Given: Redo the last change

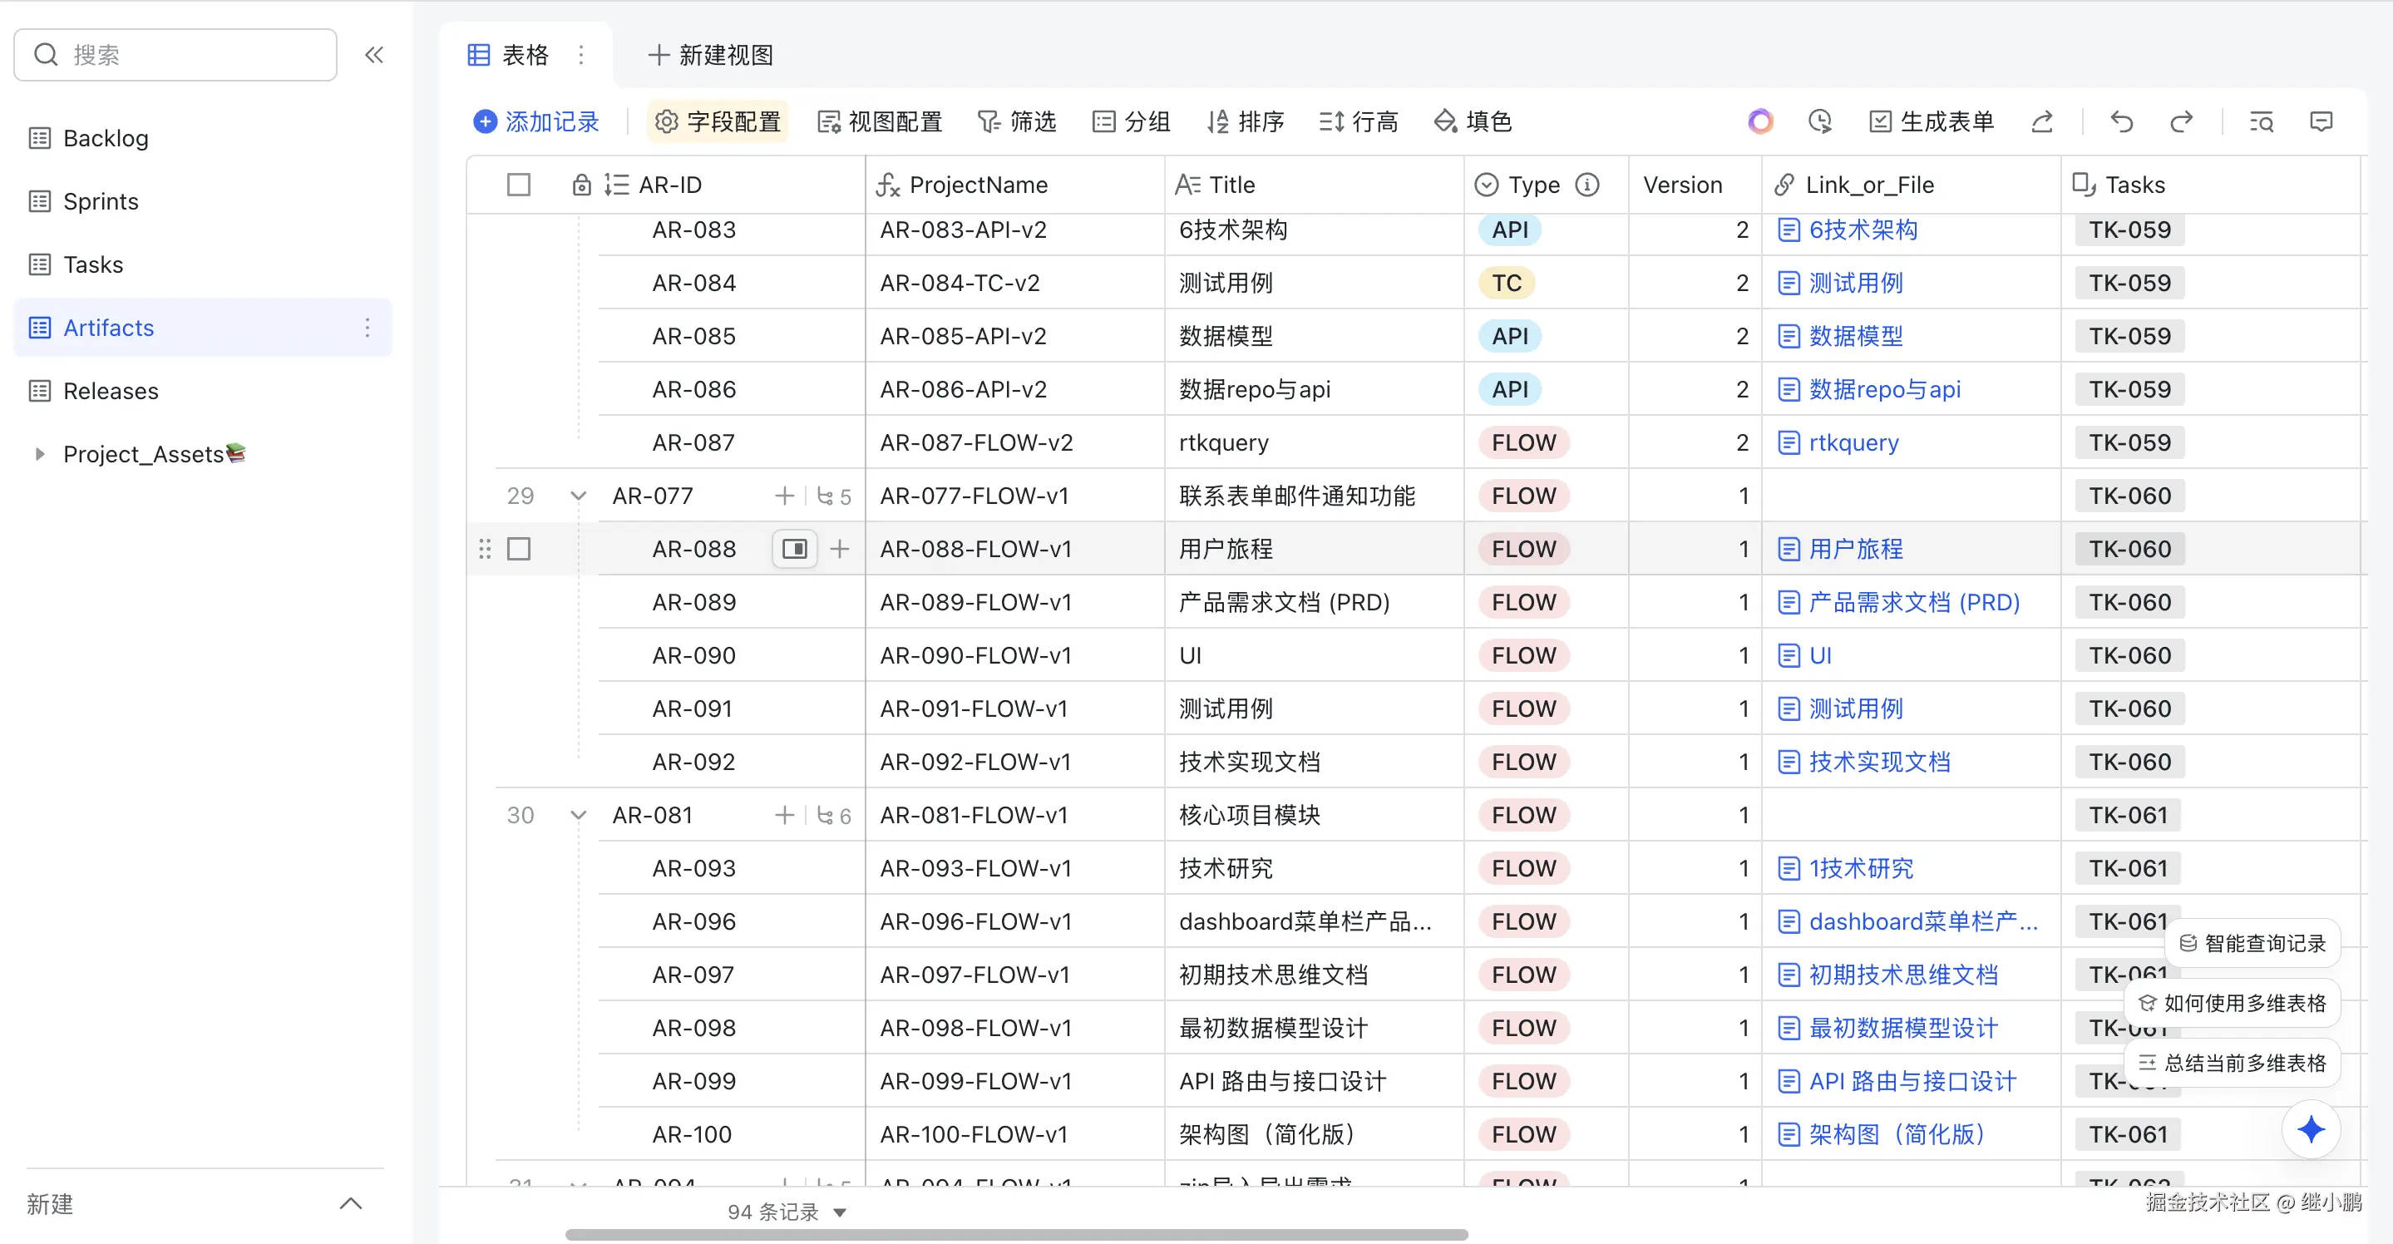Looking at the screenshot, I should pos(2182,121).
